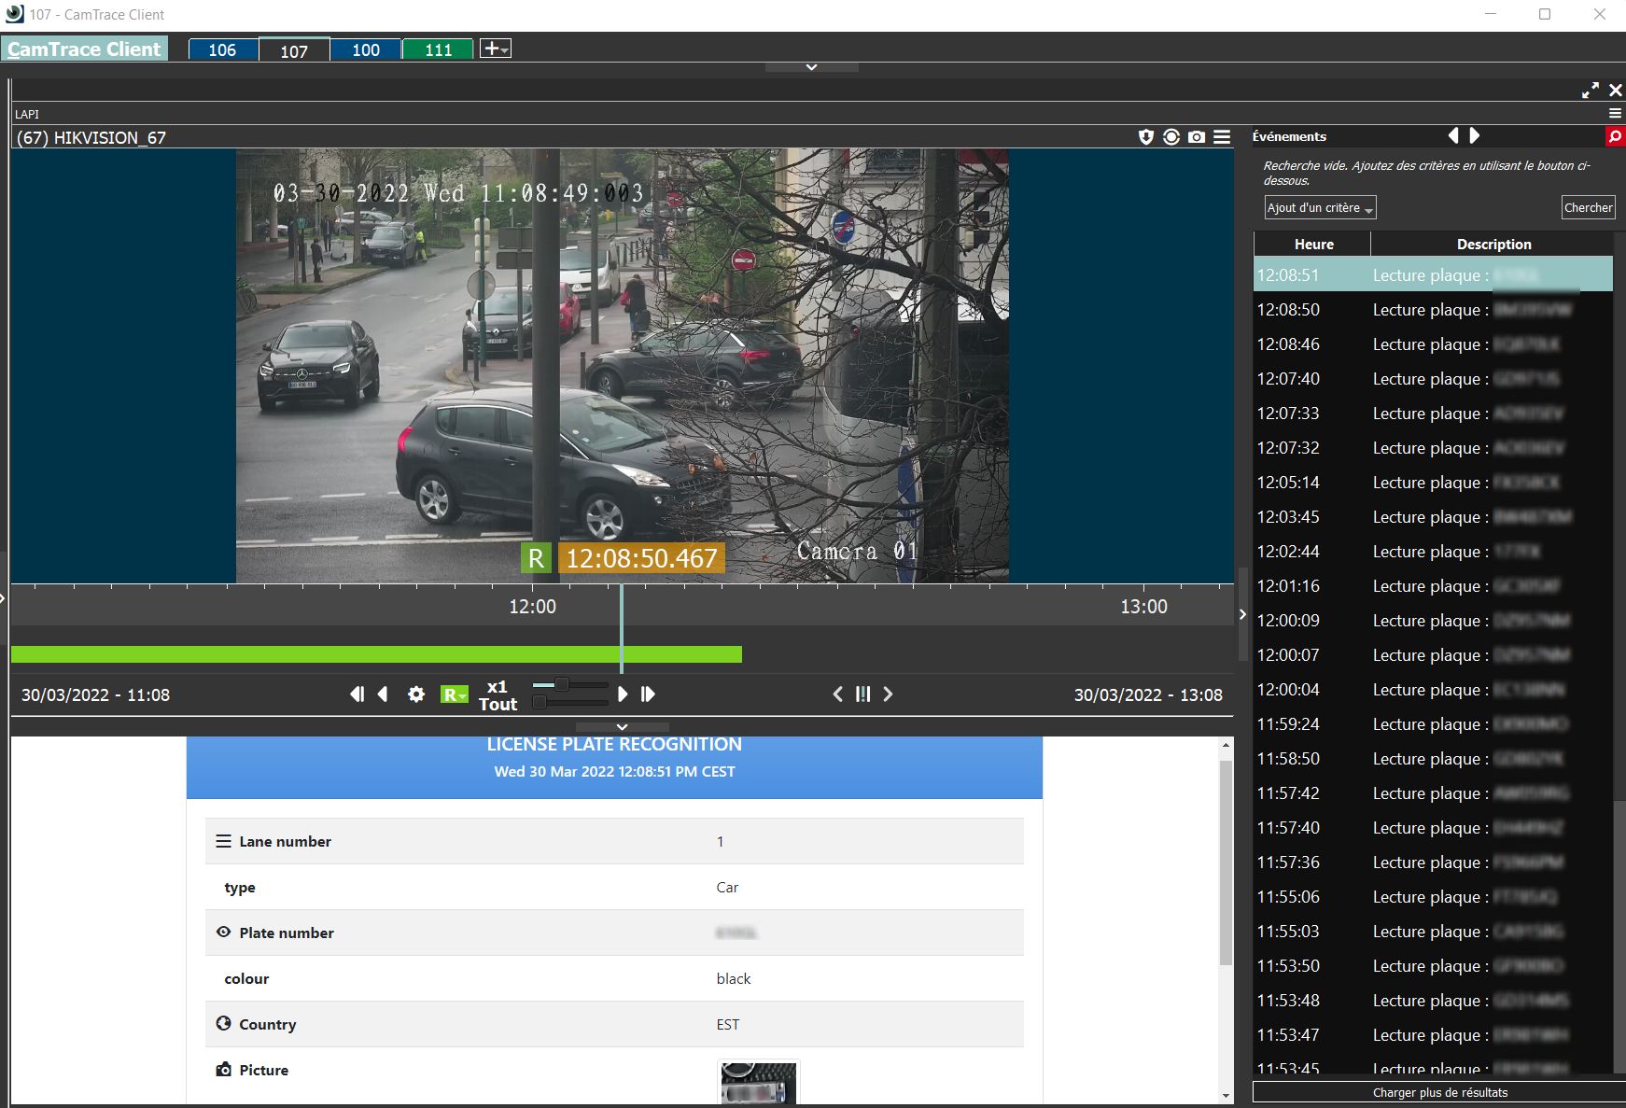Click the shield download icon
The height and width of the screenshot is (1108, 1626).
tap(1146, 137)
